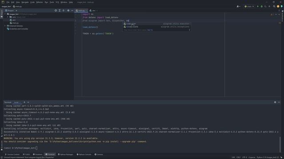Click Expand All icon in Project panel
Screen dimensions: 284x159
click(x=59, y=11)
